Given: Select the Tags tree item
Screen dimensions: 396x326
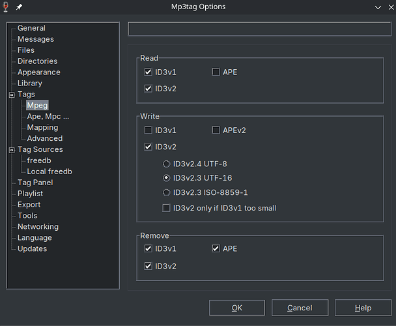Looking at the screenshot, I should [26, 95].
